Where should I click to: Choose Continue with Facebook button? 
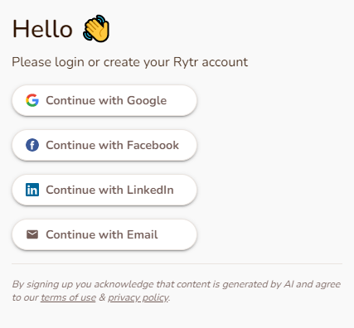point(104,145)
